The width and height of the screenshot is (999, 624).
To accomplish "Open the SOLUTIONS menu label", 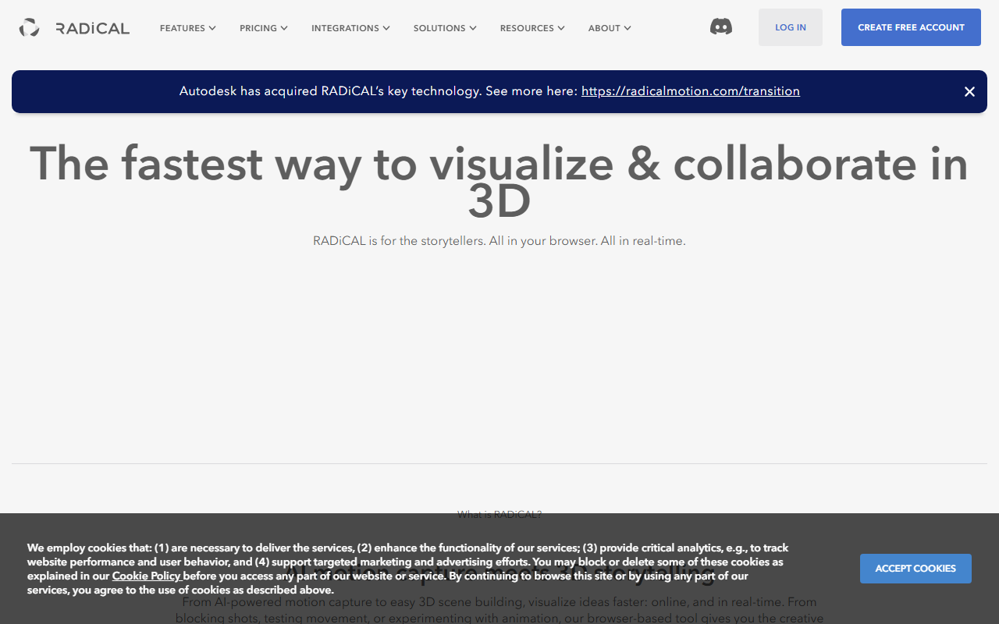I will coord(439,28).
